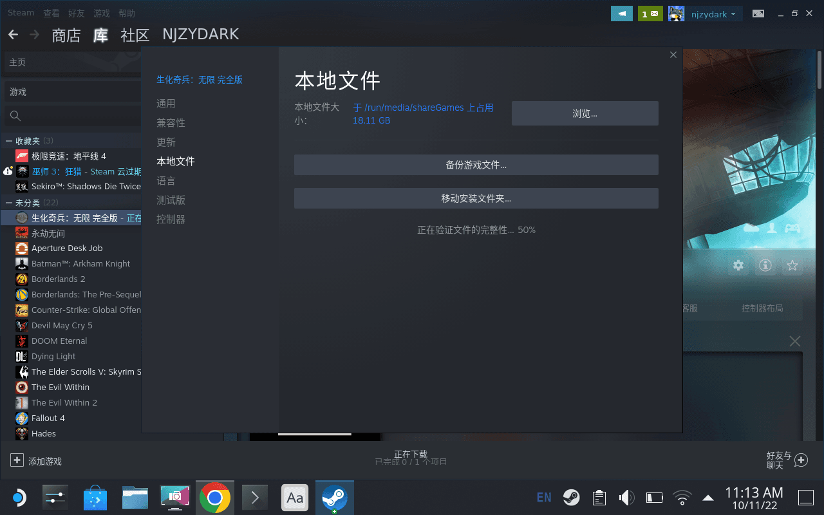Screen dimensions: 824x515
Task: Open the 库 library tab
Action: 100,35
